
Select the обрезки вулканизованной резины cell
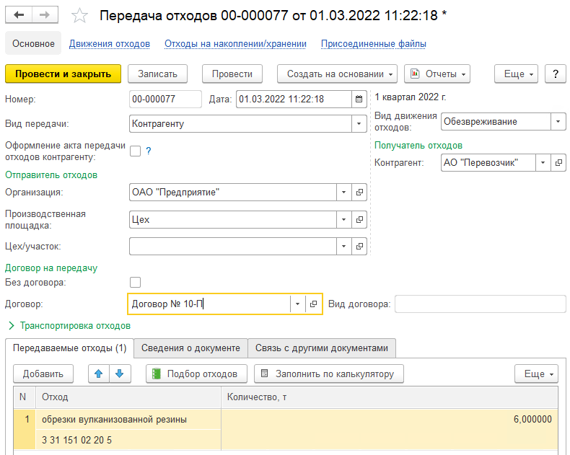point(128,420)
